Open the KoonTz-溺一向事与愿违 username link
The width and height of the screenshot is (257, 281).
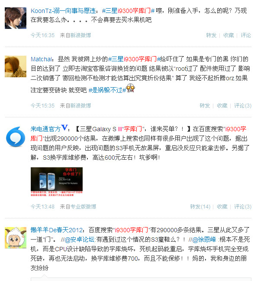(x=63, y=11)
